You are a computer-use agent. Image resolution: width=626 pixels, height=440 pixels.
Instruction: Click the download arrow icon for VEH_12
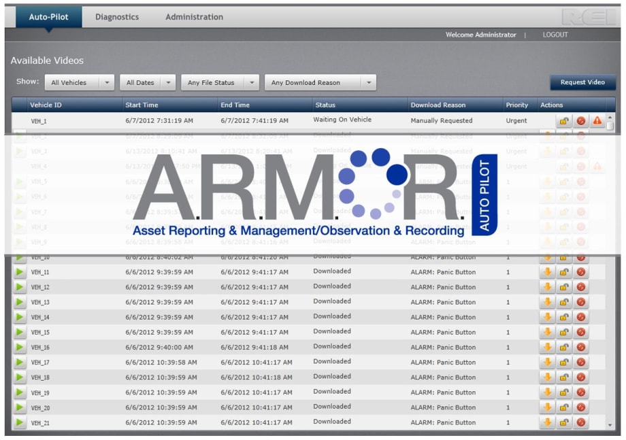click(x=547, y=287)
